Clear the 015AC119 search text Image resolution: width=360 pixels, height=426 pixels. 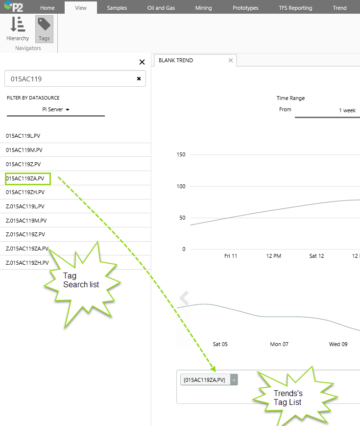(139, 78)
